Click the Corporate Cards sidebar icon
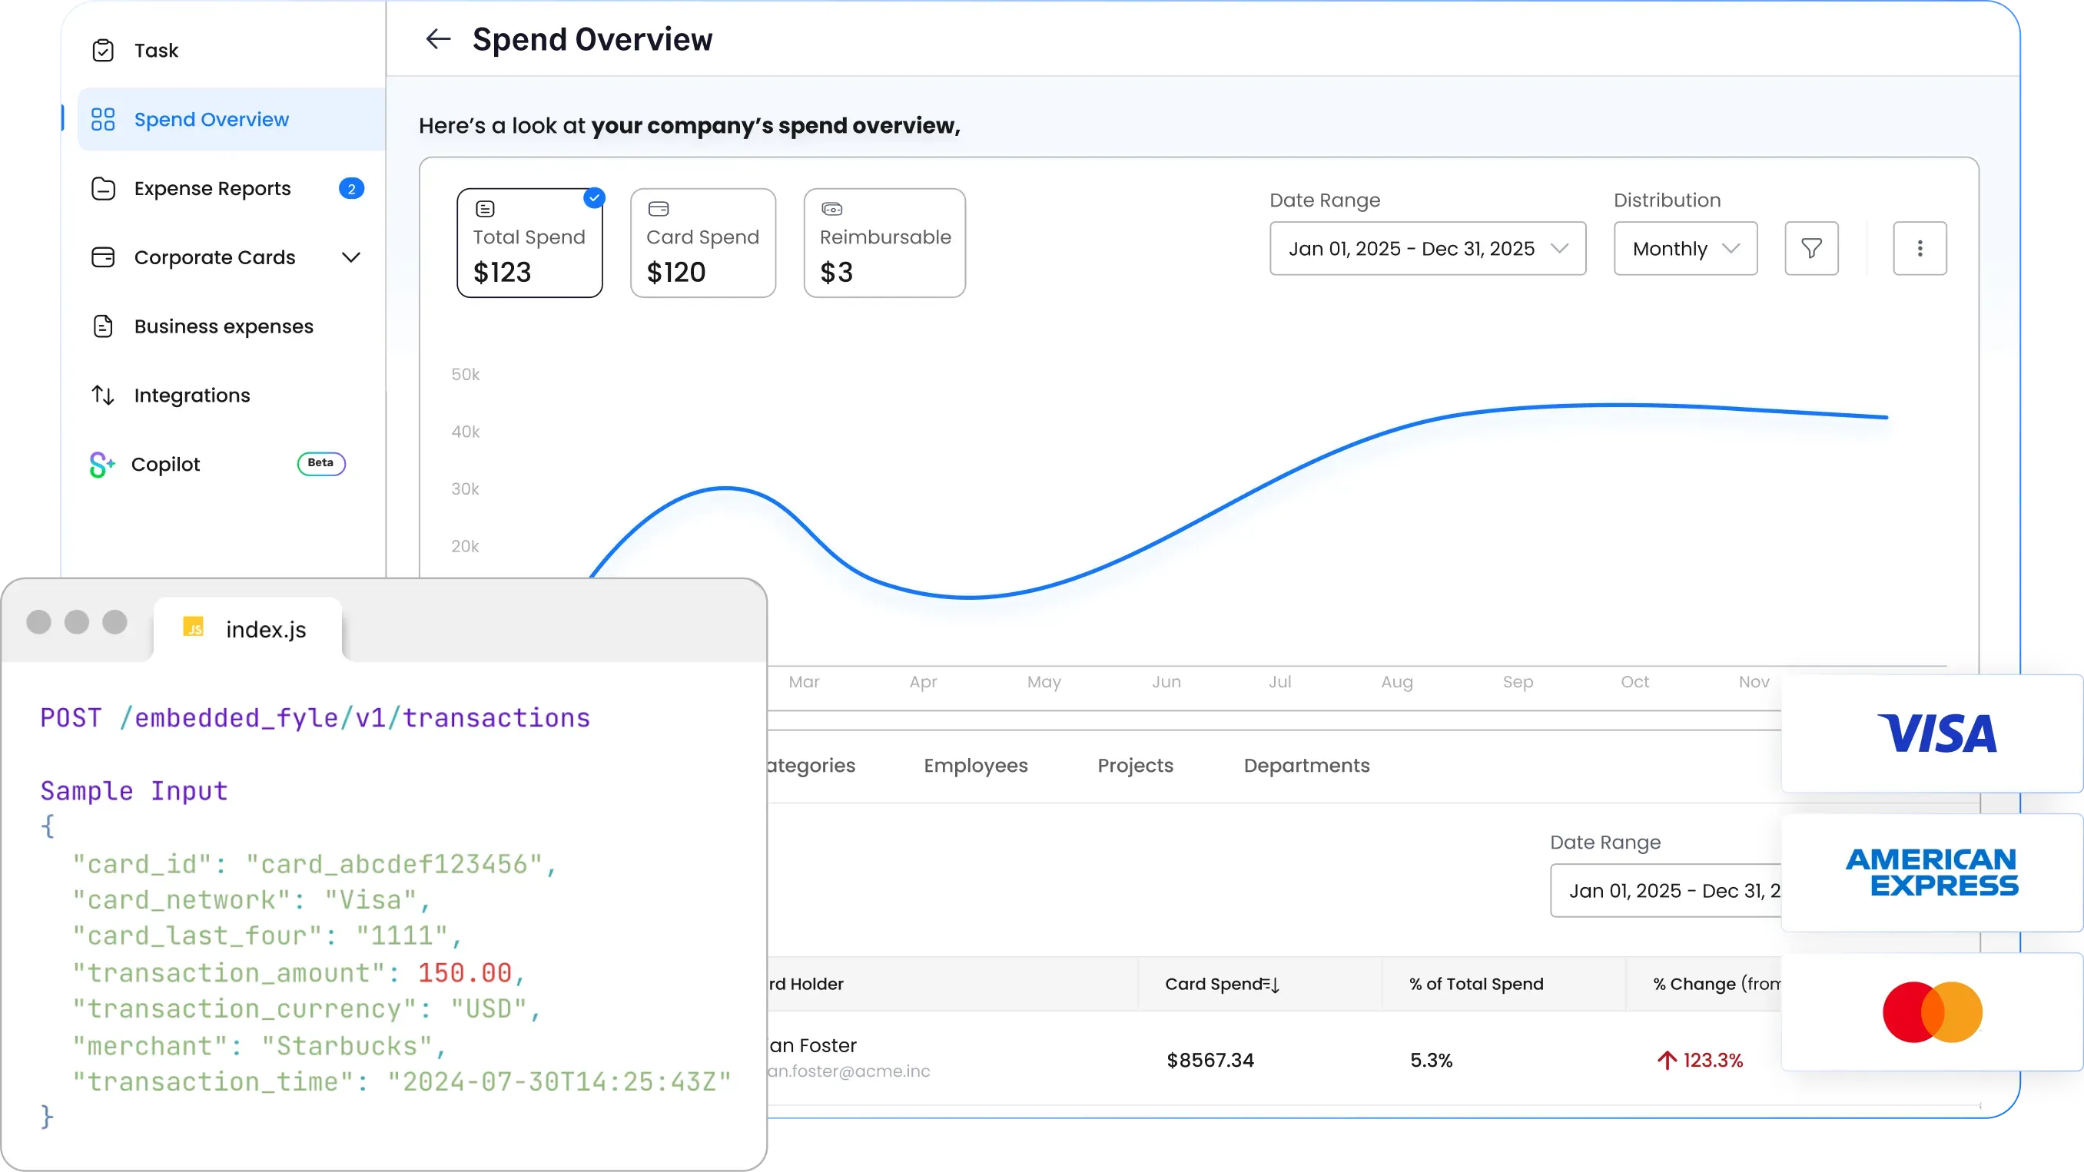The height and width of the screenshot is (1172, 2084). click(105, 257)
